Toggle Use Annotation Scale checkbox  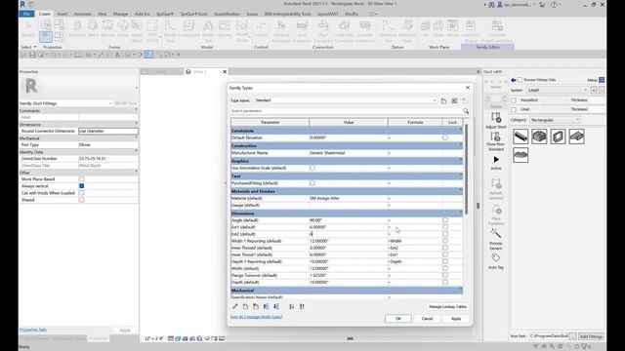click(312, 168)
